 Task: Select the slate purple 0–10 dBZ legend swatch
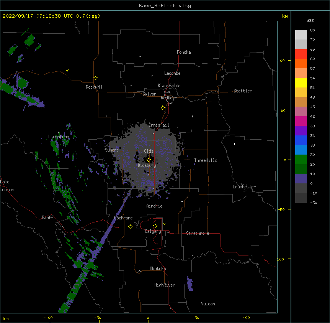[x=301, y=179]
